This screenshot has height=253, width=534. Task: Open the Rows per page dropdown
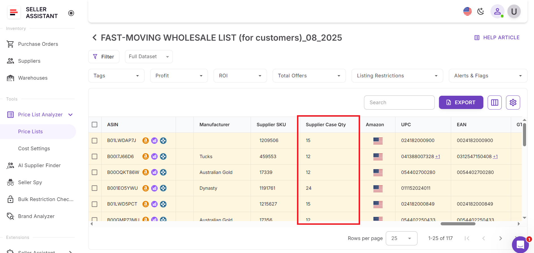click(x=401, y=238)
